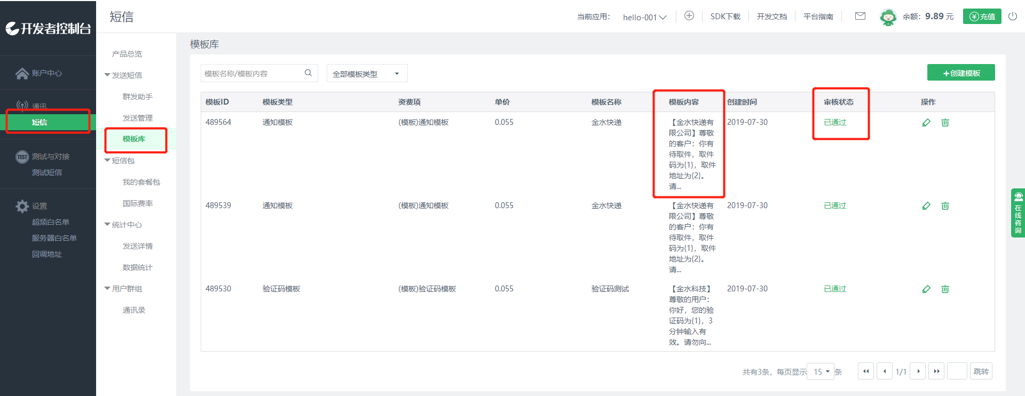Image resolution: width=1025 pixels, height=396 pixels.
Task: Click the edit pencil for template 489530
Action: pyautogui.click(x=926, y=289)
